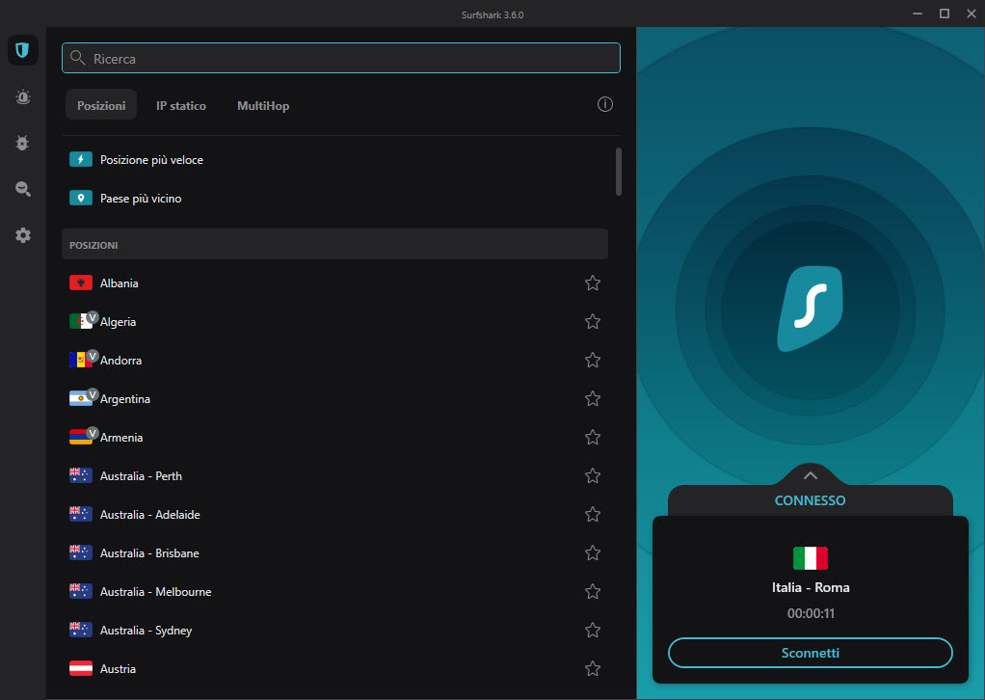This screenshot has width=985, height=700.
Task: Connect to Algeria
Action: [334, 321]
